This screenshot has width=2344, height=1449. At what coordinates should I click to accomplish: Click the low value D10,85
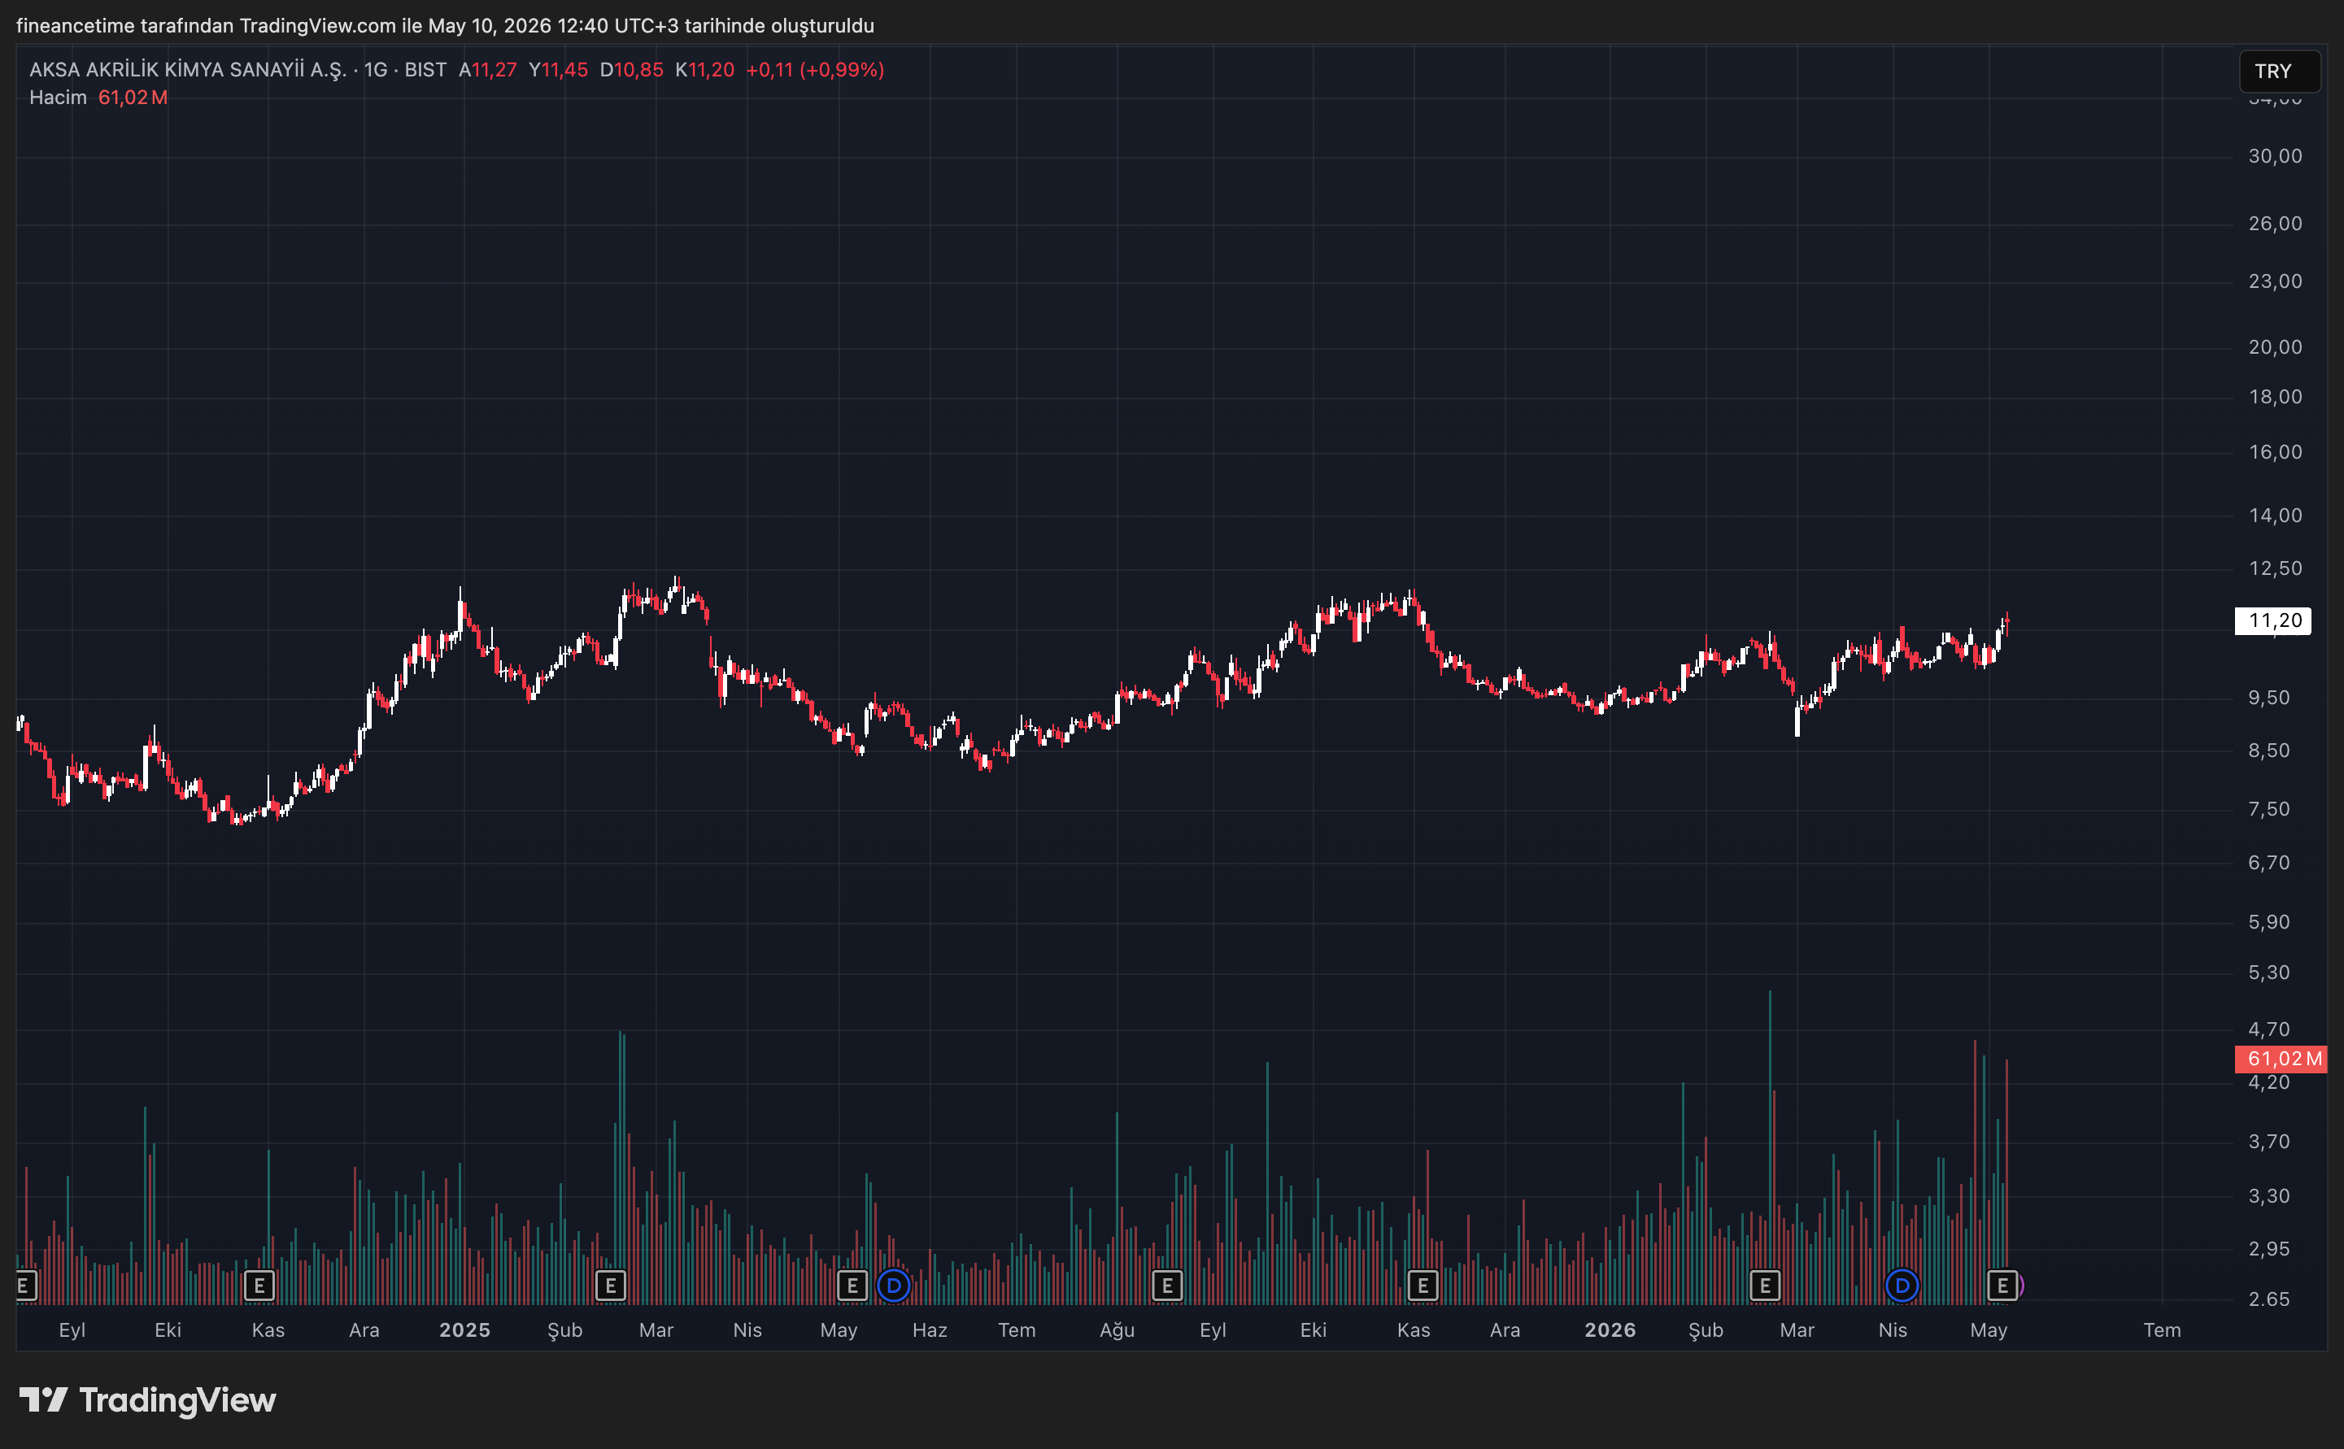coord(631,70)
